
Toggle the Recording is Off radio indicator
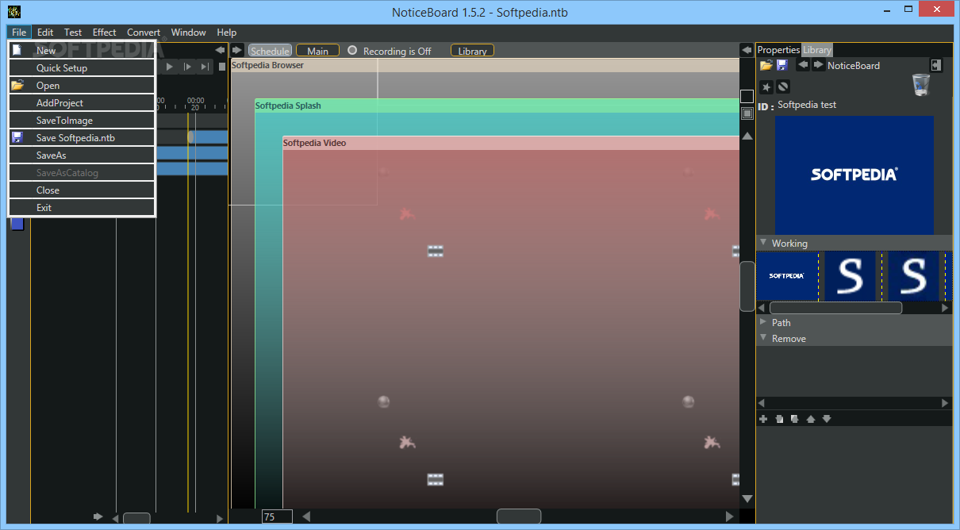[x=352, y=50]
